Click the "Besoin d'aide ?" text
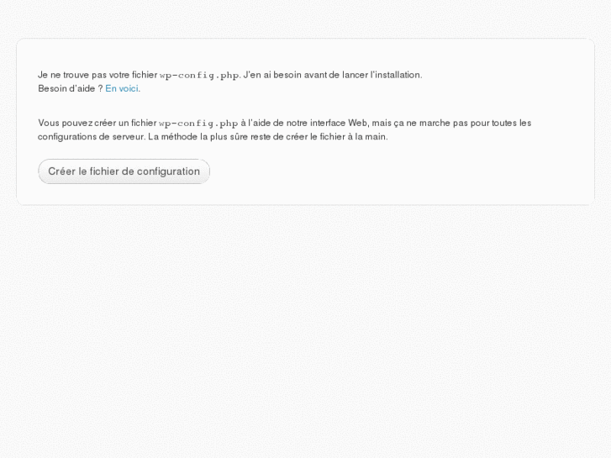This screenshot has height=458, width=611. click(x=70, y=88)
